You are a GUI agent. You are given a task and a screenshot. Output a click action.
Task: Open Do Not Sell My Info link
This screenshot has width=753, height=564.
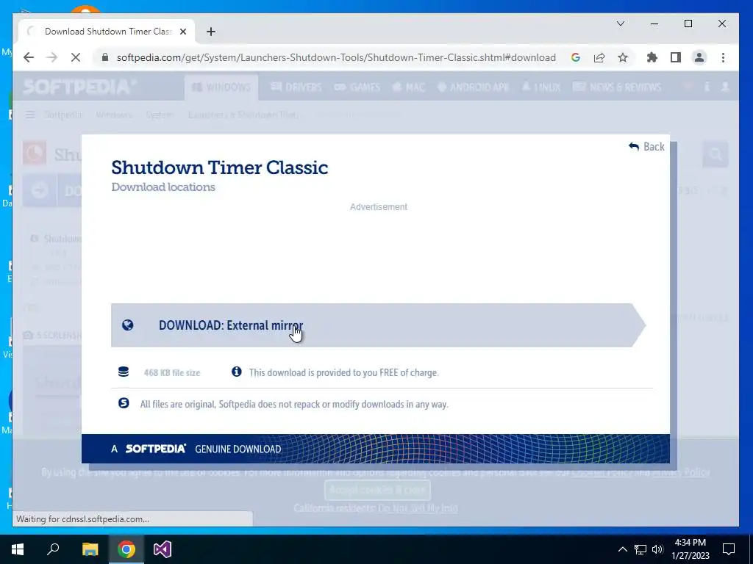[418, 508]
